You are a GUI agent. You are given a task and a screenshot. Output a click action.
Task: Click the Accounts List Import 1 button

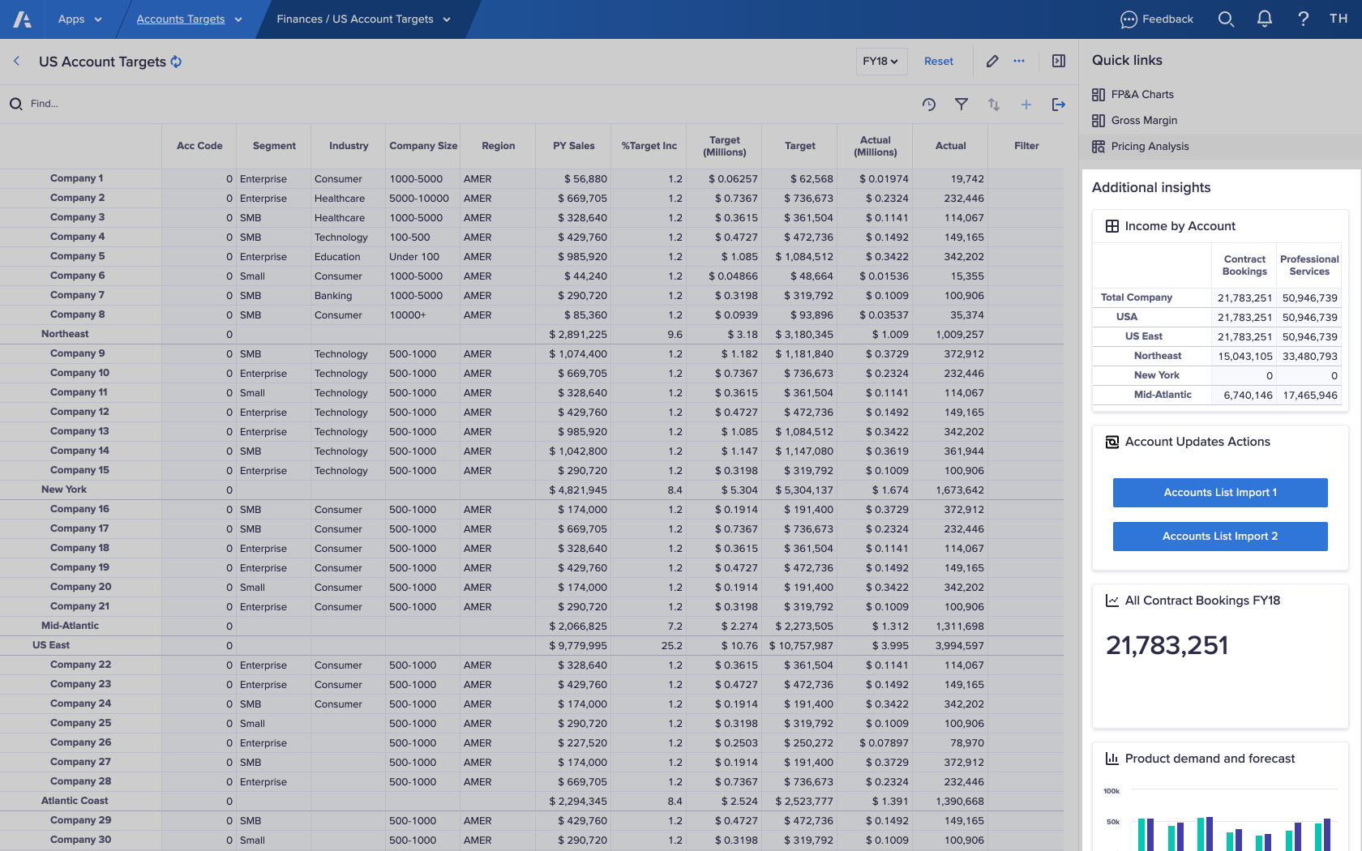coord(1219,492)
